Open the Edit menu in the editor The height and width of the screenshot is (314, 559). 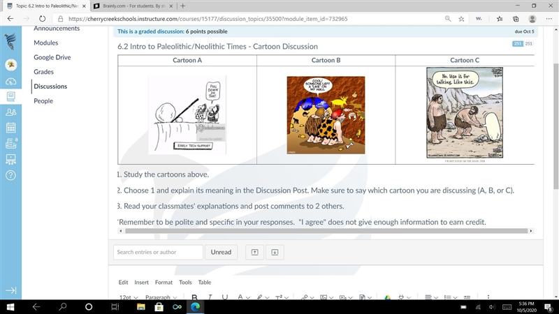123,283
